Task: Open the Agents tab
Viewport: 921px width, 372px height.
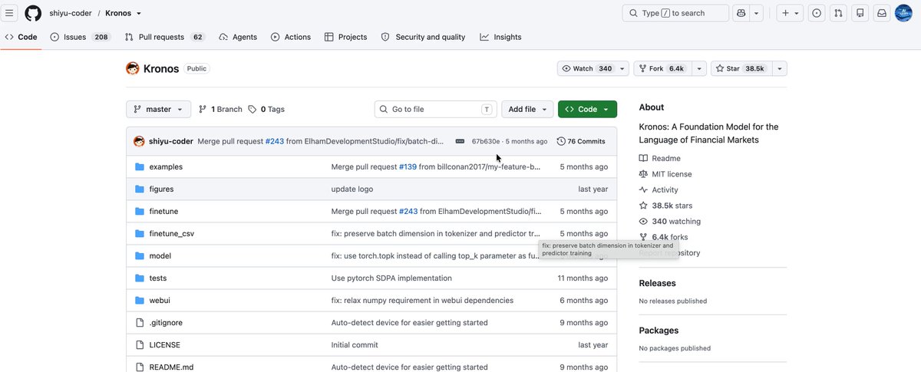Action: click(x=238, y=37)
